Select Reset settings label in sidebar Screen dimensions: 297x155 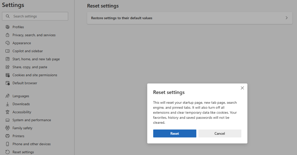(x=23, y=152)
